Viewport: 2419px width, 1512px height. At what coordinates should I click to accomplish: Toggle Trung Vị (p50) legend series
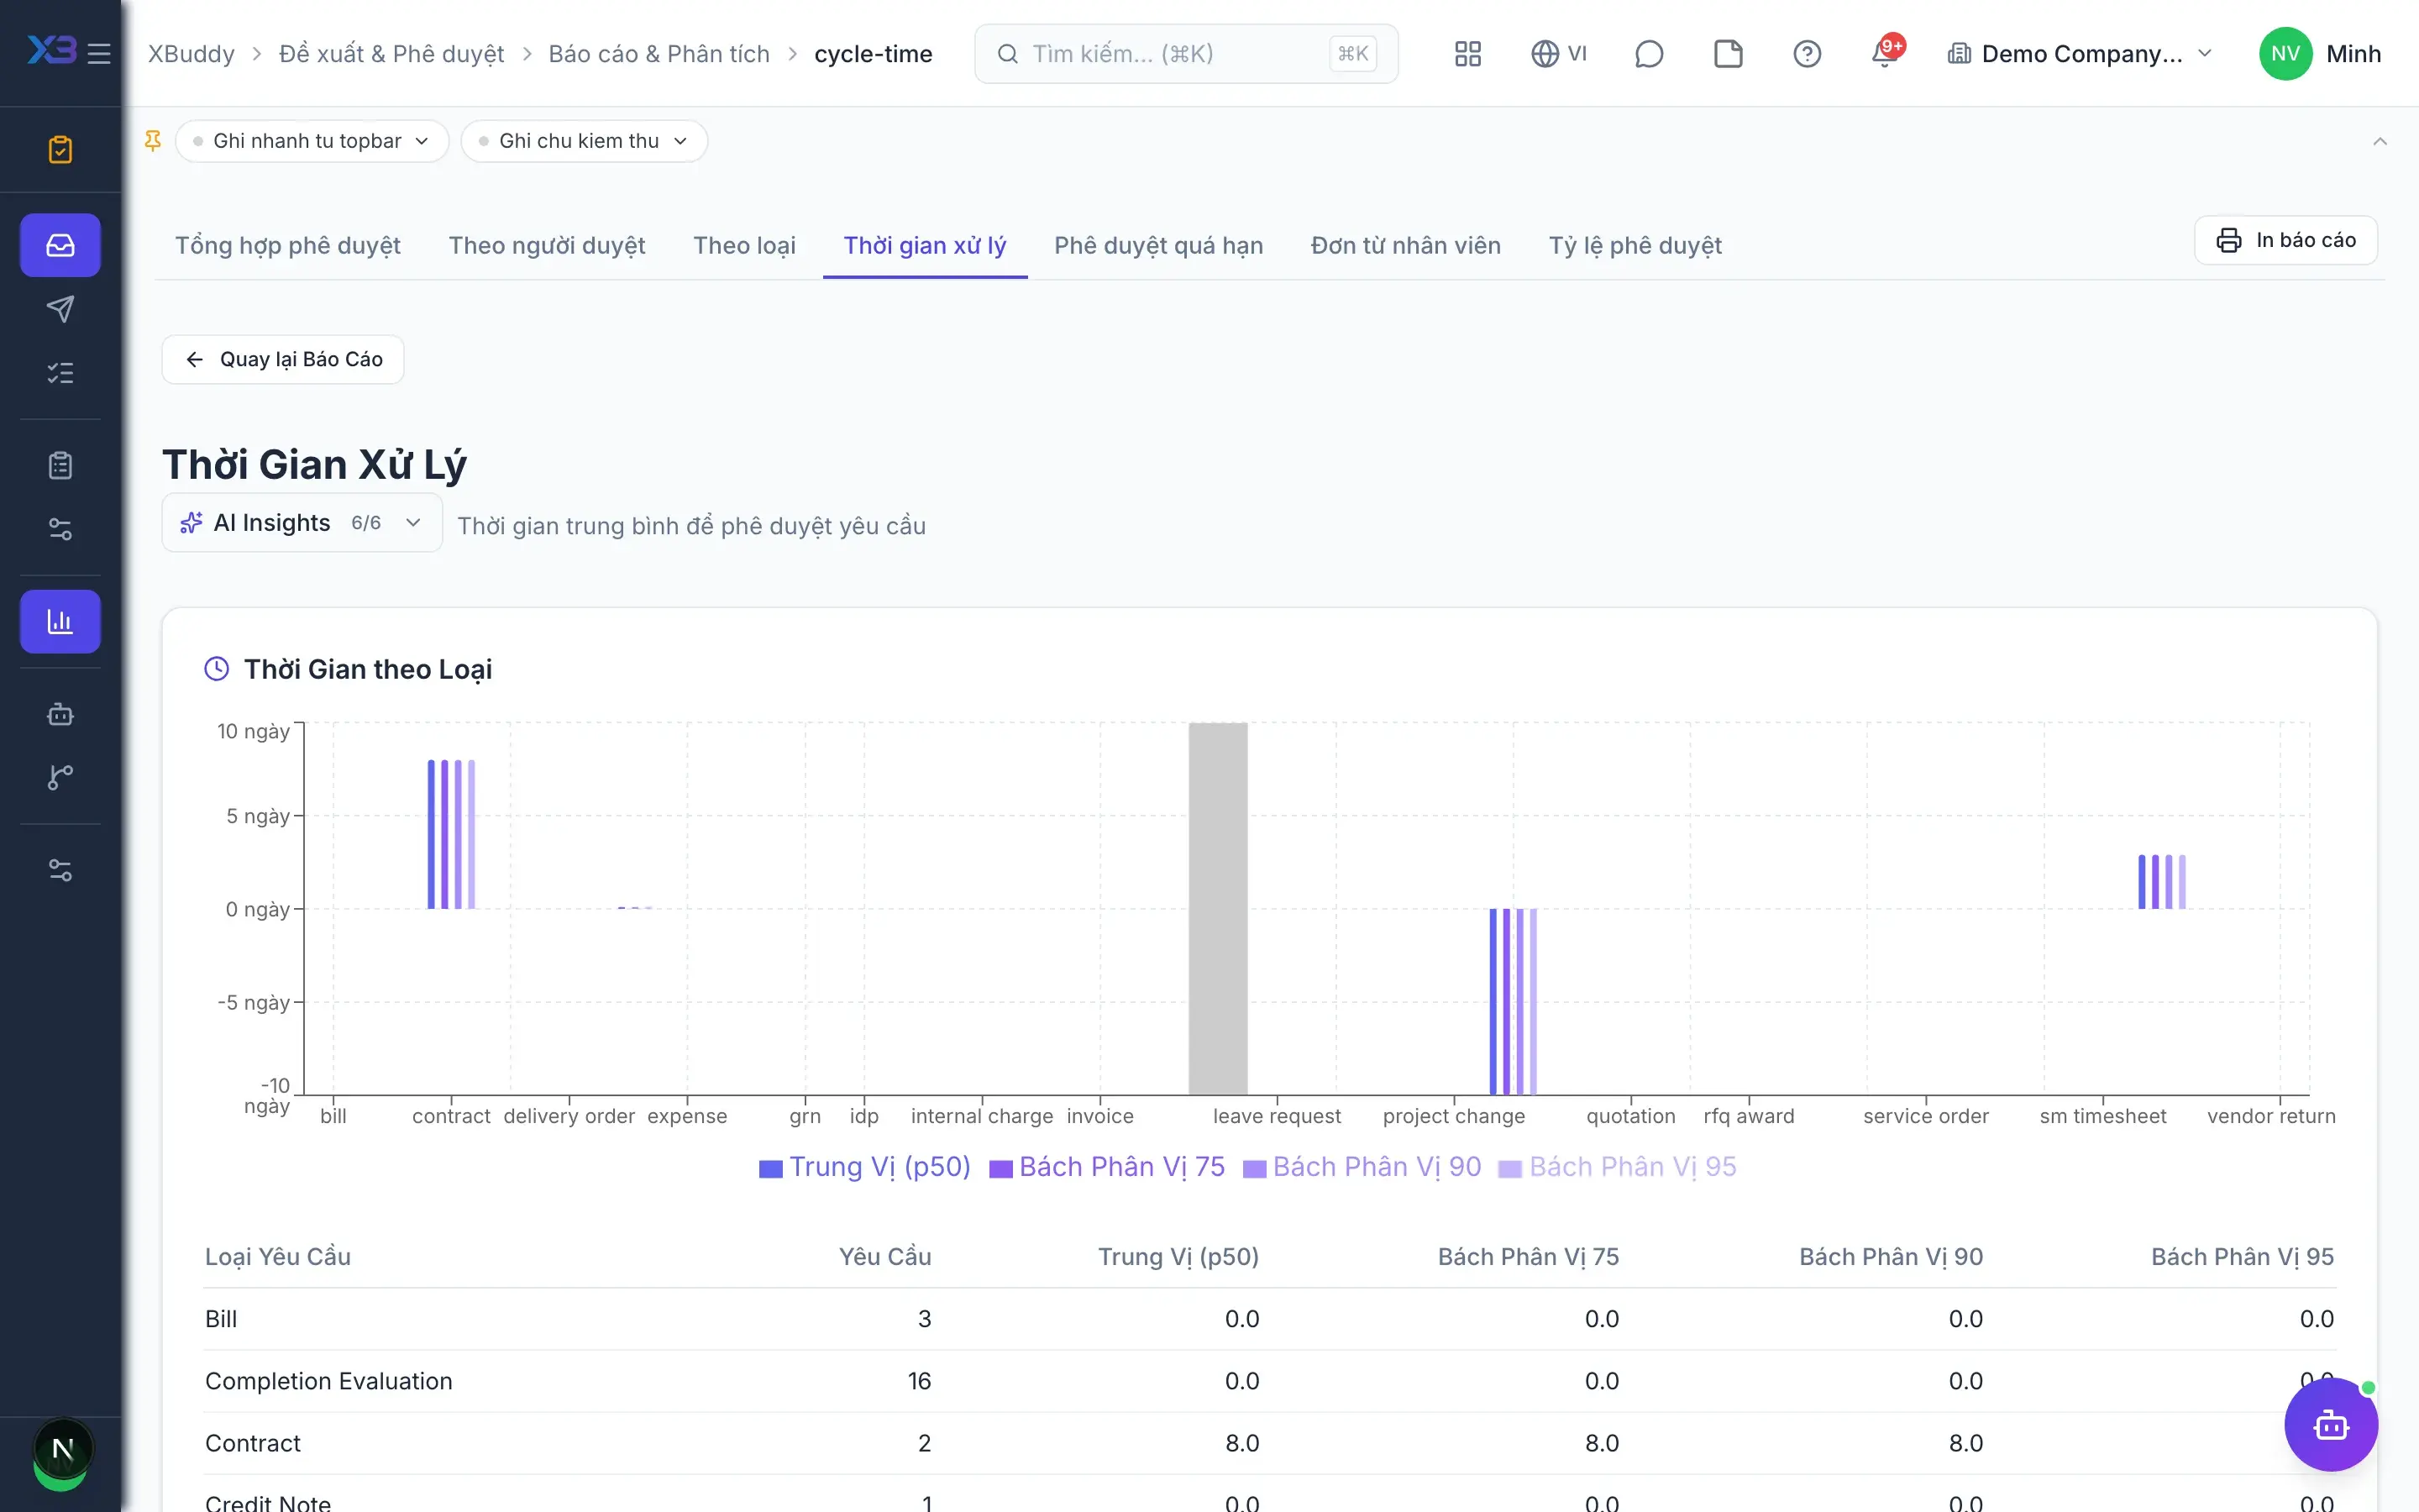pyautogui.click(x=864, y=1167)
